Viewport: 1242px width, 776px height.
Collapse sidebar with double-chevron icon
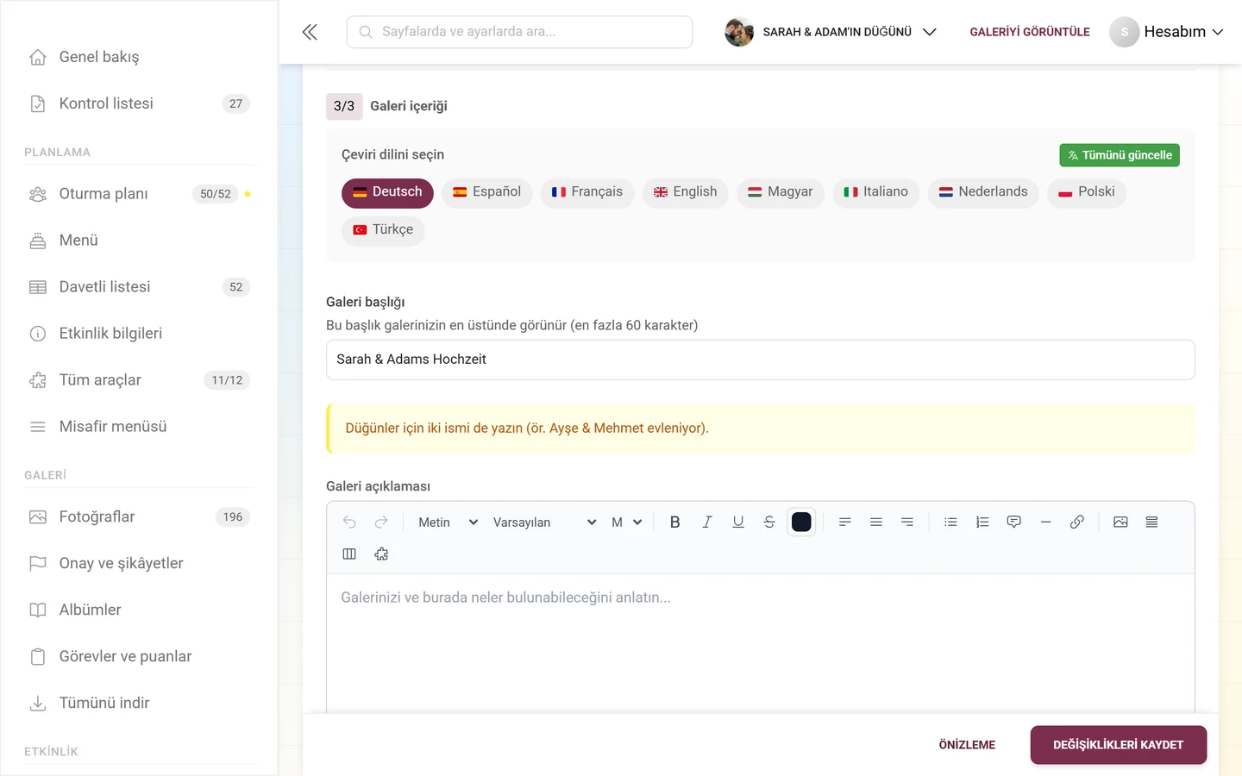tap(310, 32)
